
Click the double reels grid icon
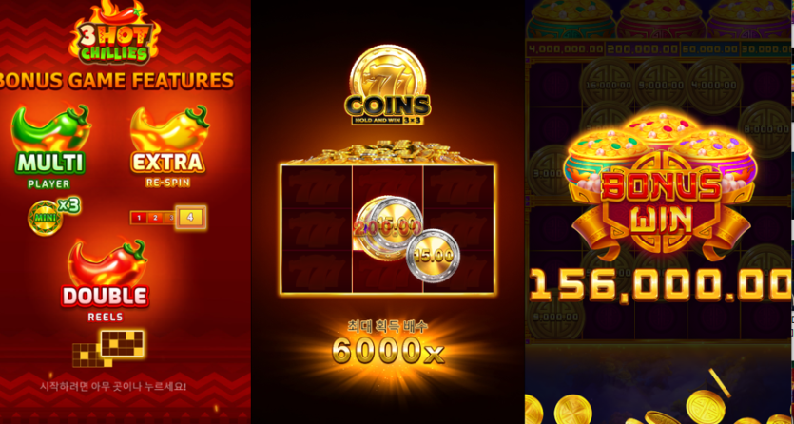tap(108, 348)
